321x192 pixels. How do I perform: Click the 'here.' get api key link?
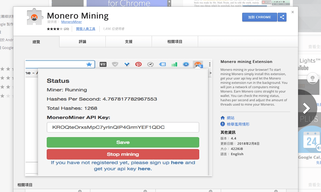tap(145, 169)
